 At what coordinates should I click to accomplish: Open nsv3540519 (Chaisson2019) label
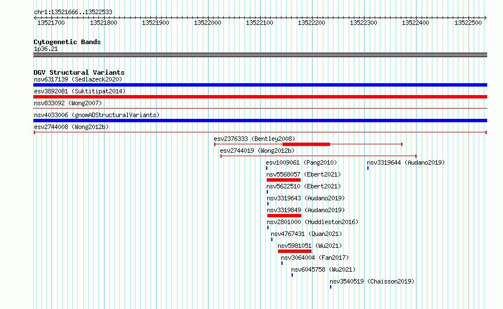coord(372,281)
